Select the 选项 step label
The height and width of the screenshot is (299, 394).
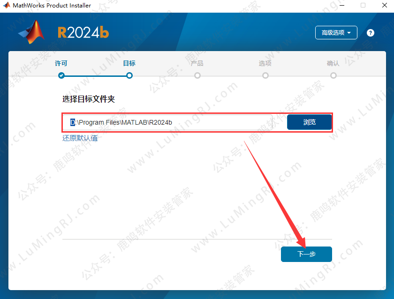(x=265, y=63)
